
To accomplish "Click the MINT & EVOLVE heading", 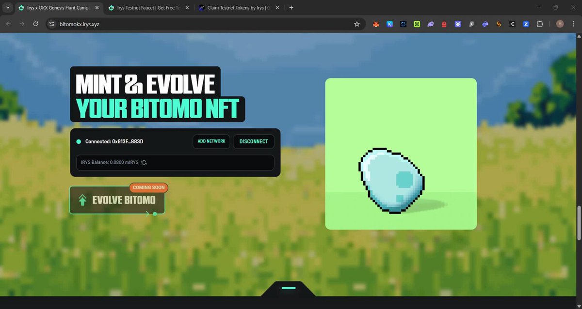I will tap(145, 84).
